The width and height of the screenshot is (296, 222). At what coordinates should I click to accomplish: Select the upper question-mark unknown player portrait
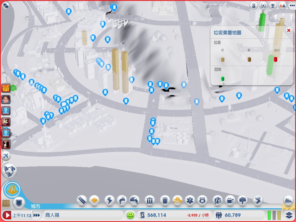[6, 110]
